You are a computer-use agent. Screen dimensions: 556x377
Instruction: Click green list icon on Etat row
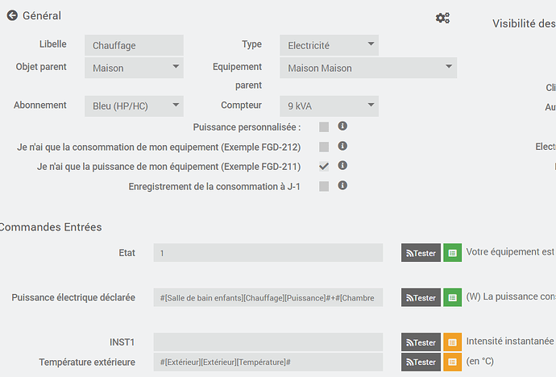coord(452,253)
